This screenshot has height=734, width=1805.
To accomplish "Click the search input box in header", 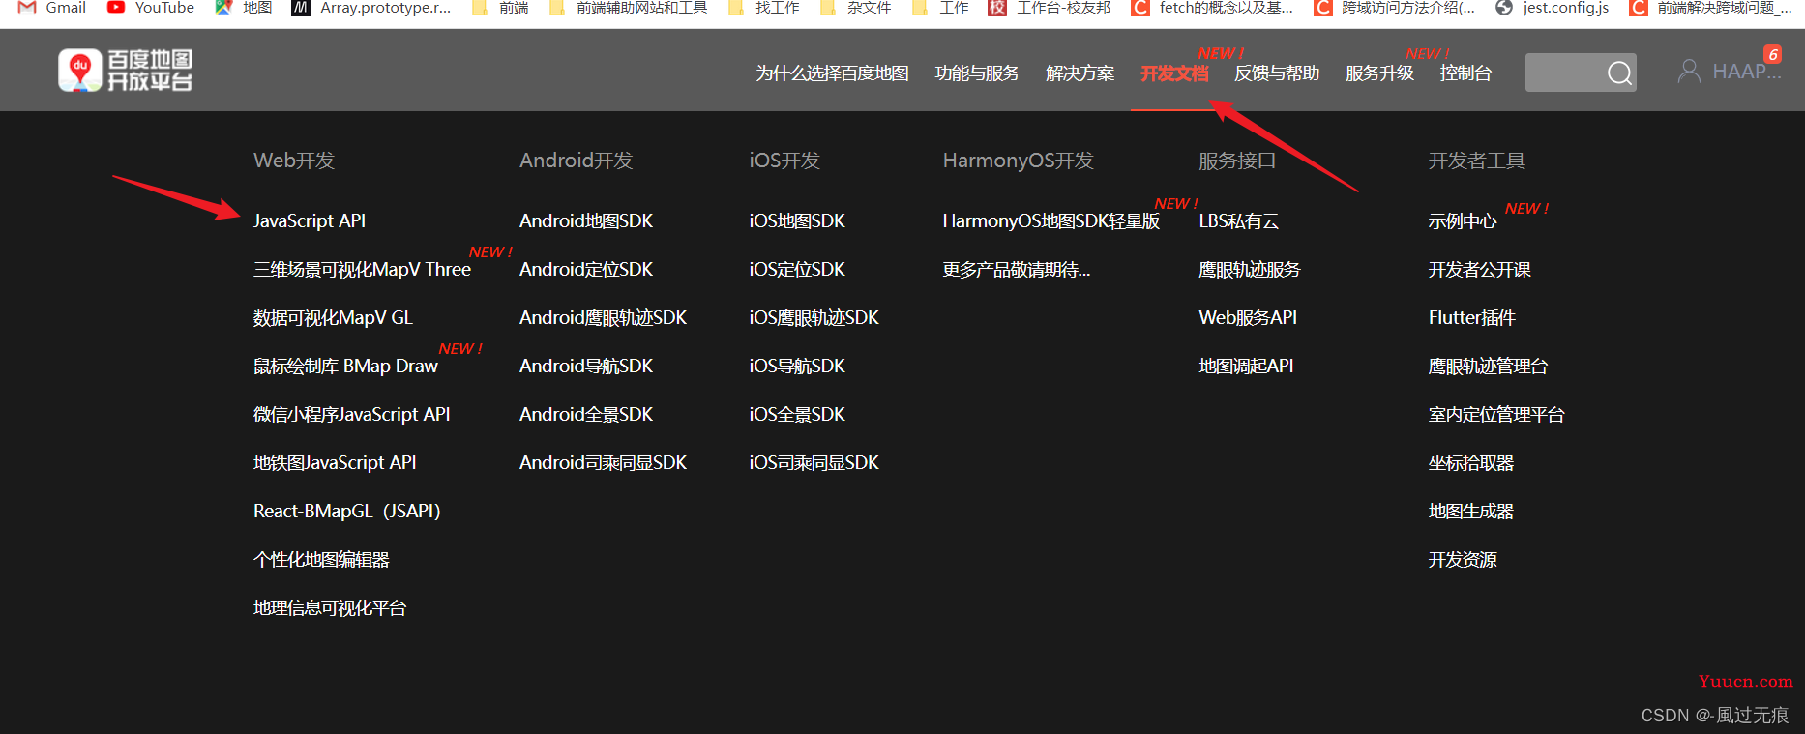I will click(x=1565, y=73).
